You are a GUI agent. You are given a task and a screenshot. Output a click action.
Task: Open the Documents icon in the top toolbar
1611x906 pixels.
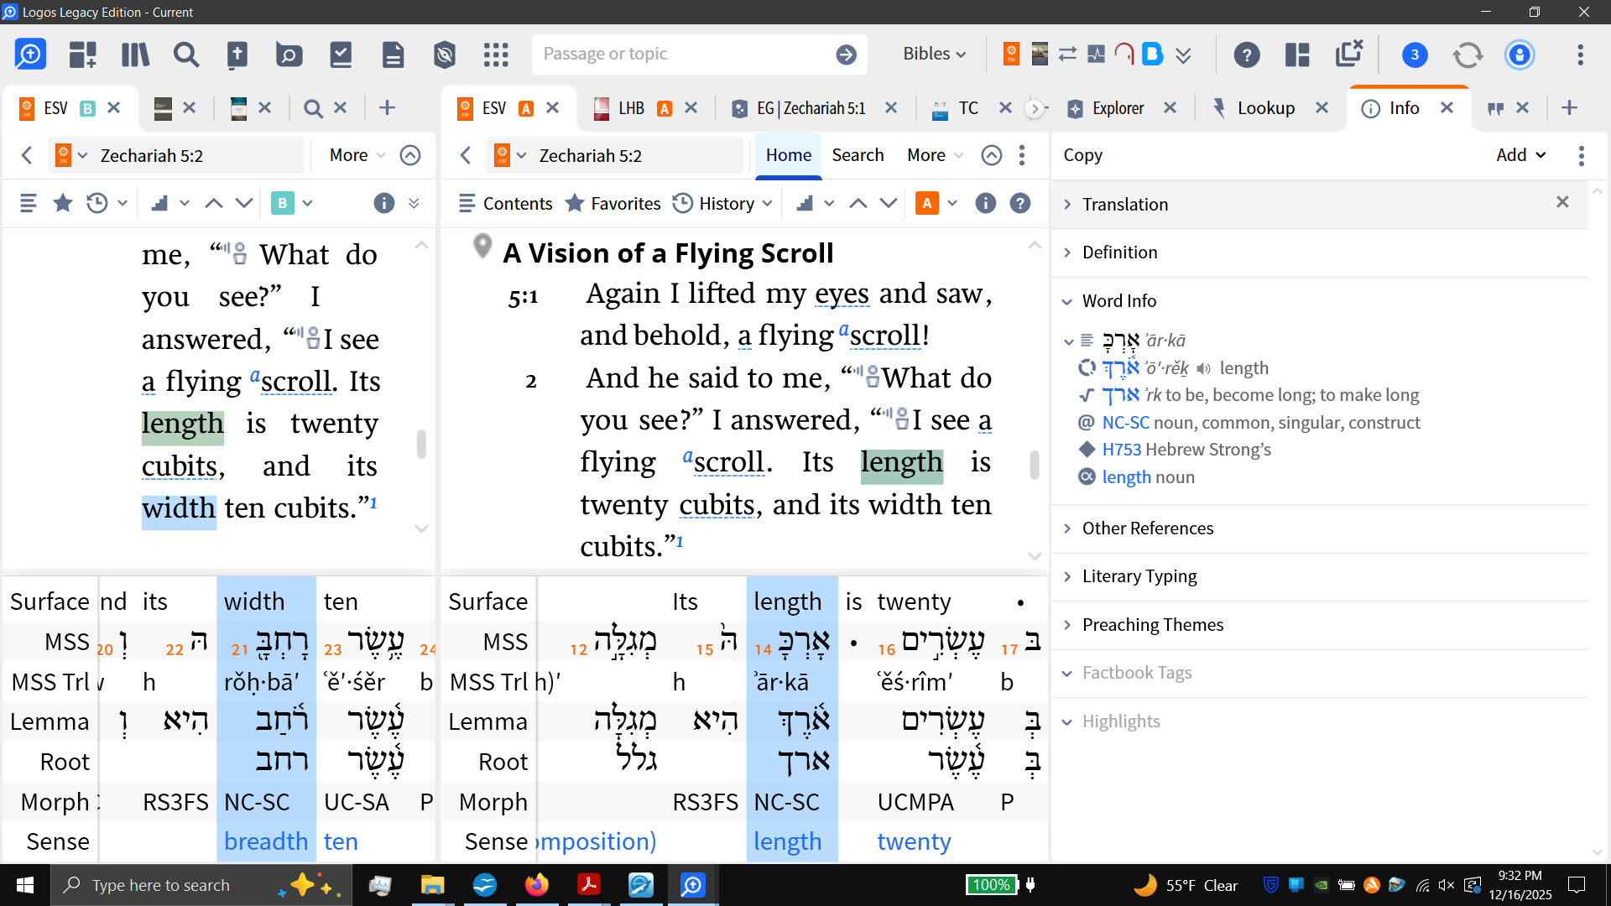pos(393,55)
